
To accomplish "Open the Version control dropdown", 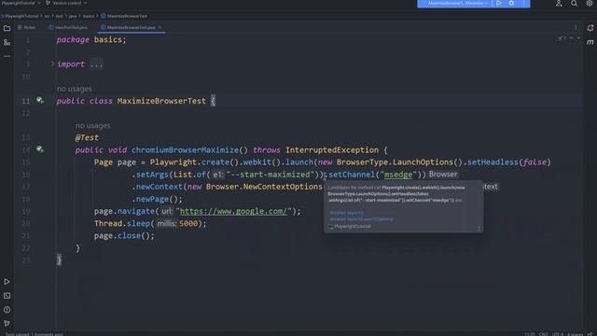I will (x=66, y=3).
